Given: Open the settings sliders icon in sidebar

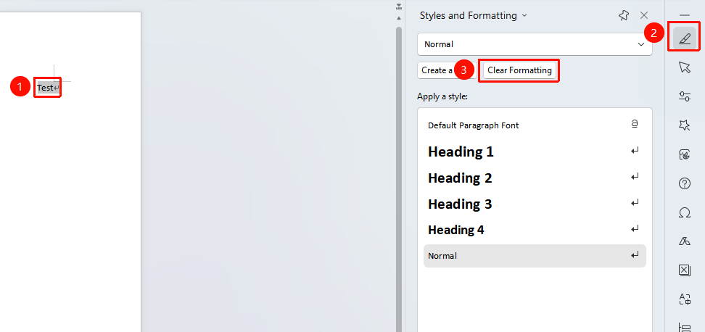Looking at the screenshot, I should point(684,96).
